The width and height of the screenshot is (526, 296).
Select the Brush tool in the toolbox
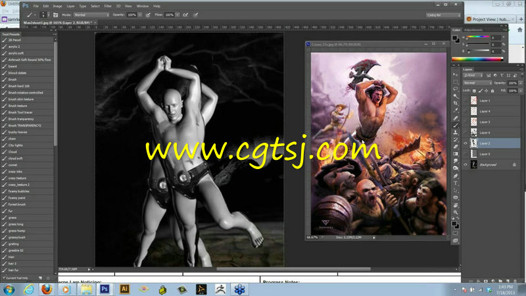point(455,125)
